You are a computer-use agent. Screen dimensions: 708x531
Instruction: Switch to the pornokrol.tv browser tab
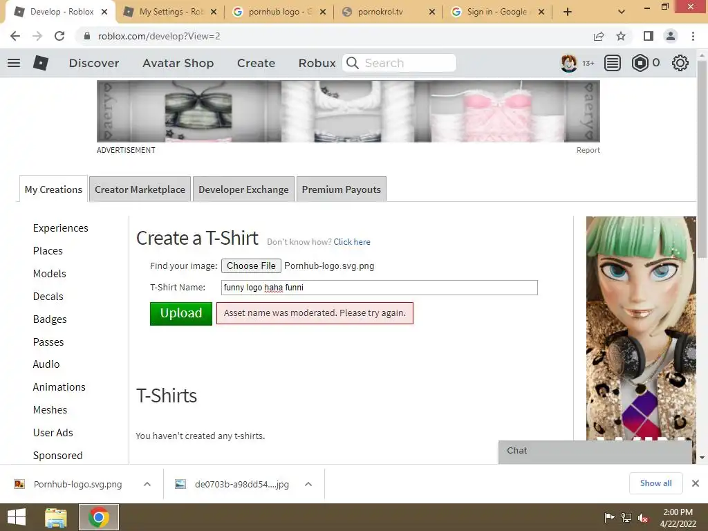click(380, 12)
